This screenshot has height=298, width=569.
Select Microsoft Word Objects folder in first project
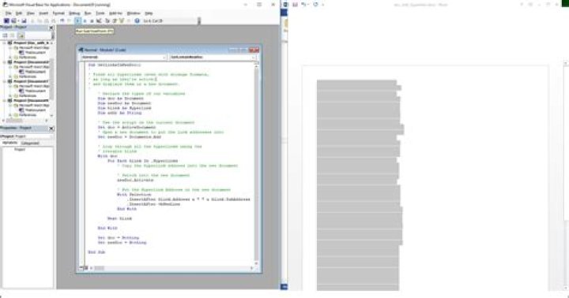34,48
